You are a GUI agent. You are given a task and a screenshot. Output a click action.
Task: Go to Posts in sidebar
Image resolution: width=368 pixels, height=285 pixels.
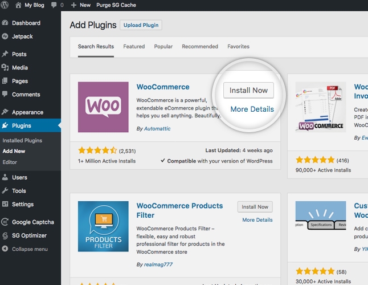click(x=19, y=54)
